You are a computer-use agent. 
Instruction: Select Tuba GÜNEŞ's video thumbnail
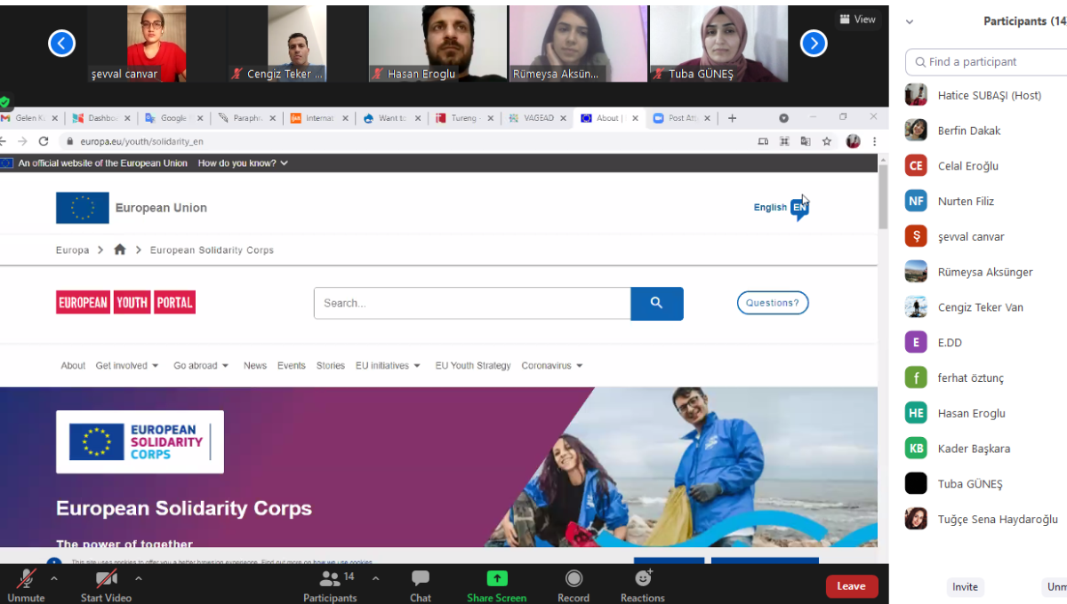coord(718,44)
